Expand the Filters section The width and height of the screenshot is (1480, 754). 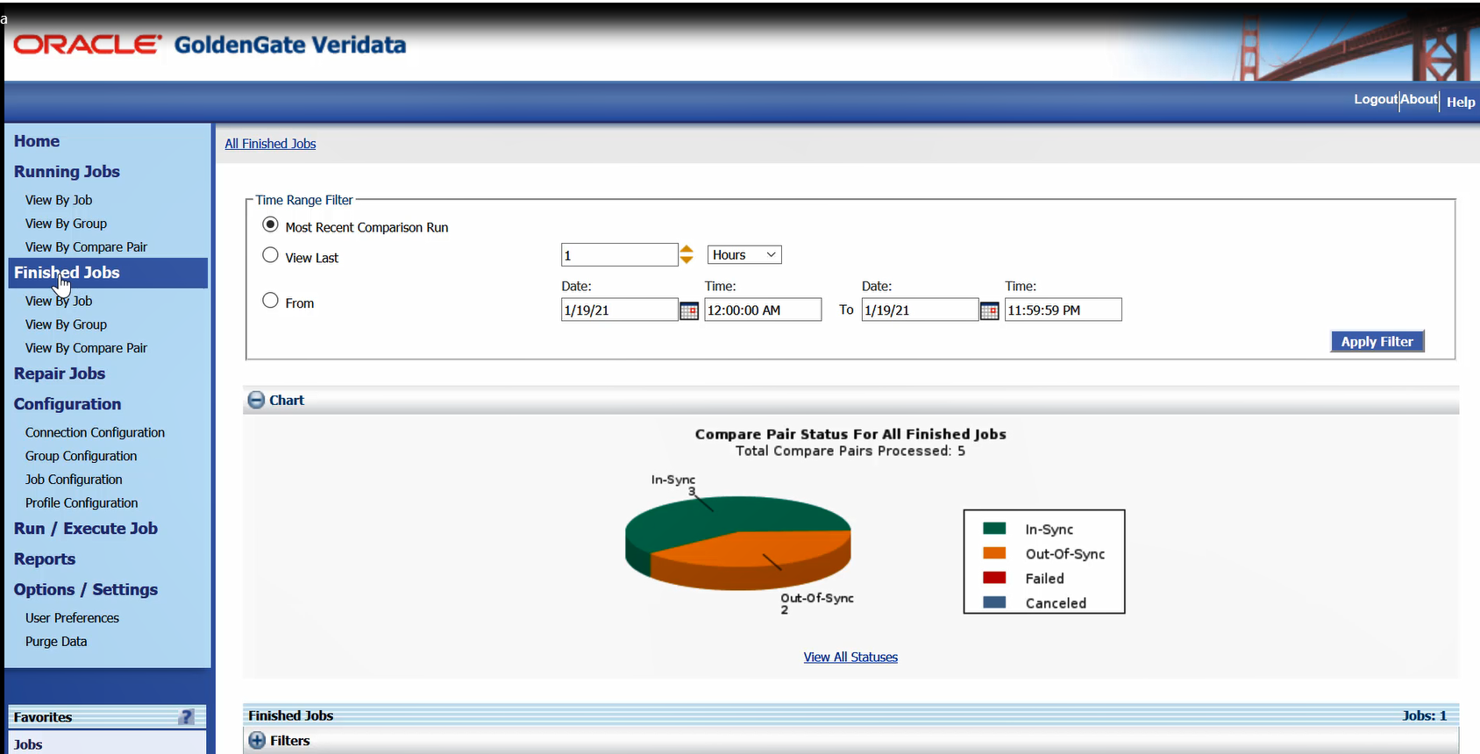[257, 741]
